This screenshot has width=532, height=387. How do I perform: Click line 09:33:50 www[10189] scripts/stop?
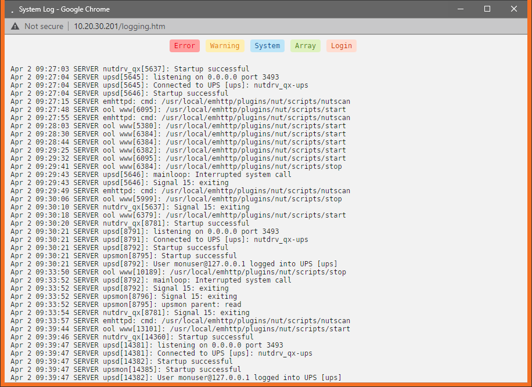click(x=178, y=272)
